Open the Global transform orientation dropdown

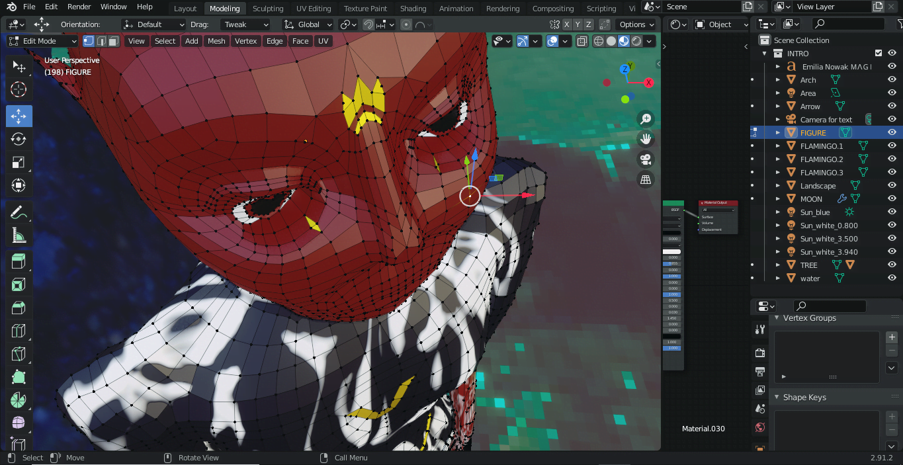click(x=308, y=24)
